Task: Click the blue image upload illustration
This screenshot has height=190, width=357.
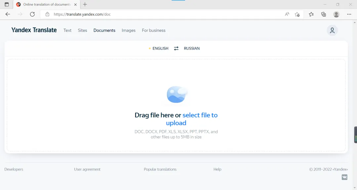Action: pyautogui.click(x=177, y=94)
